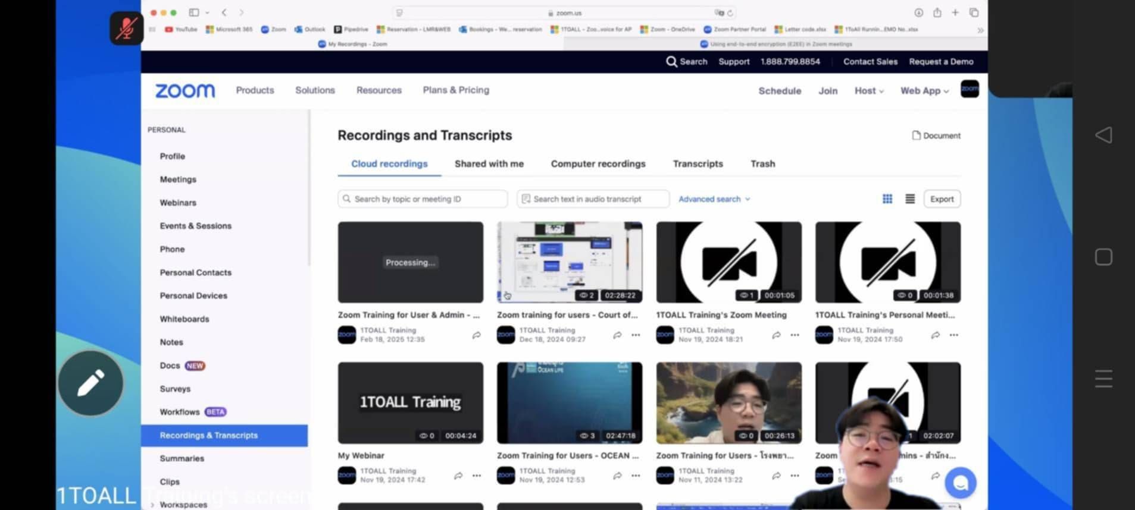The image size is (1135, 510).
Task: Share the My Webinar recording
Action: coord(458,476)
